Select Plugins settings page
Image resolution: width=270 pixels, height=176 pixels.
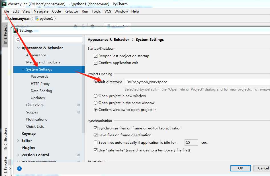[28, 148]
